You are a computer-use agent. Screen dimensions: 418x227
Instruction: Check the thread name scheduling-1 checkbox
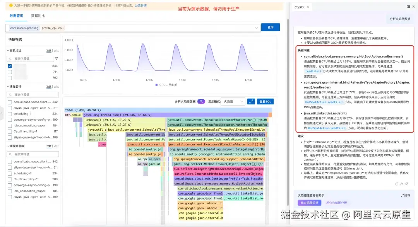click(x=10, y=114)
